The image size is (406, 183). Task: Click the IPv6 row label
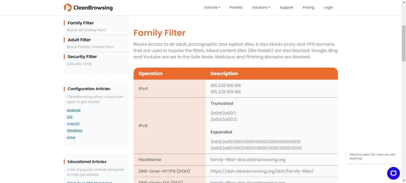point(143,126)
